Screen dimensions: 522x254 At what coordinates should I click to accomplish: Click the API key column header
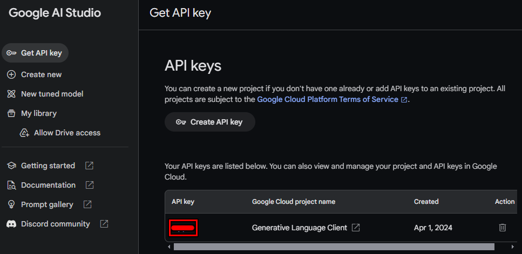[x=183, y=202]
